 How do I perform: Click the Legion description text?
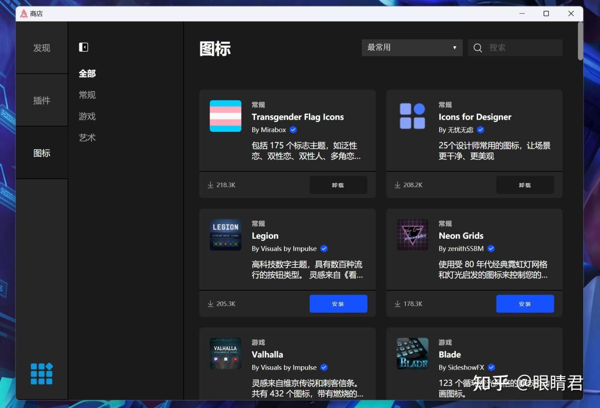pyautogui.click(x=307, y=270)
